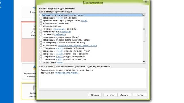Viewport: 184px width, 103px height.
Task: Click '<действие>' link
Action: [x=60, y=34]
